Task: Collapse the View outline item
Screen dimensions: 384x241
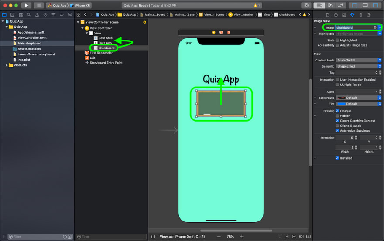Action: 87,33
